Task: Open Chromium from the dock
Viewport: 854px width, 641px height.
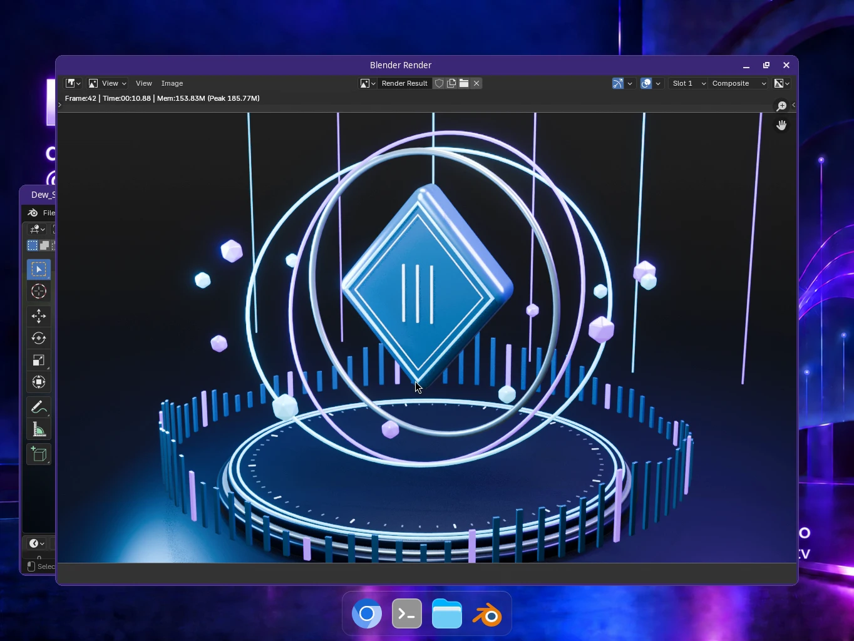Action: [367, 613]
